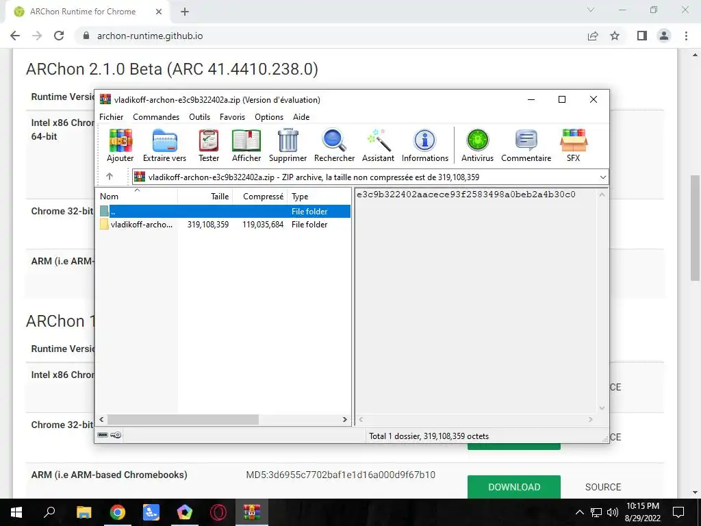The image size is (701, 526).
Task: Click the Rechercher magnifier icon
Action: click(334, 145)
